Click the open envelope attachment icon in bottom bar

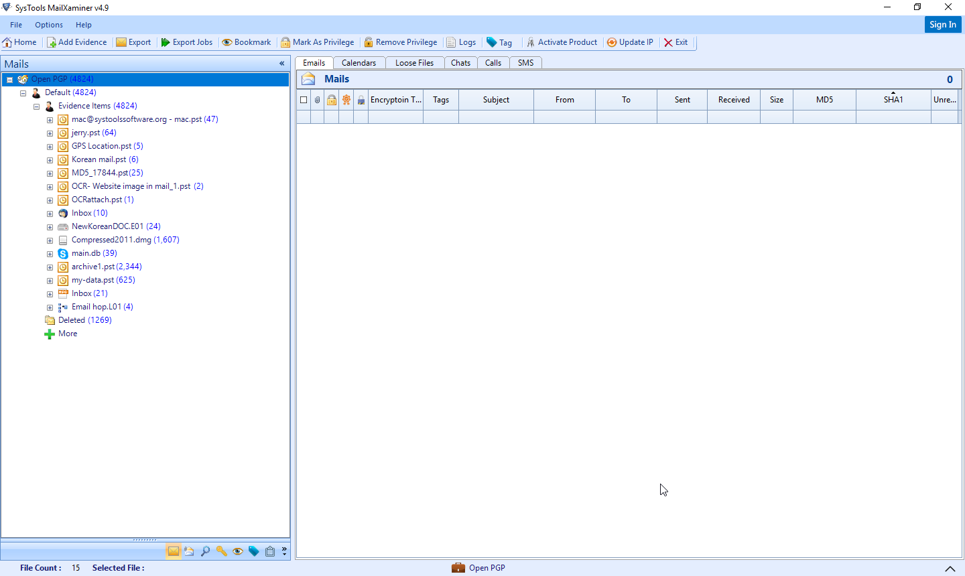pos(189,551)
